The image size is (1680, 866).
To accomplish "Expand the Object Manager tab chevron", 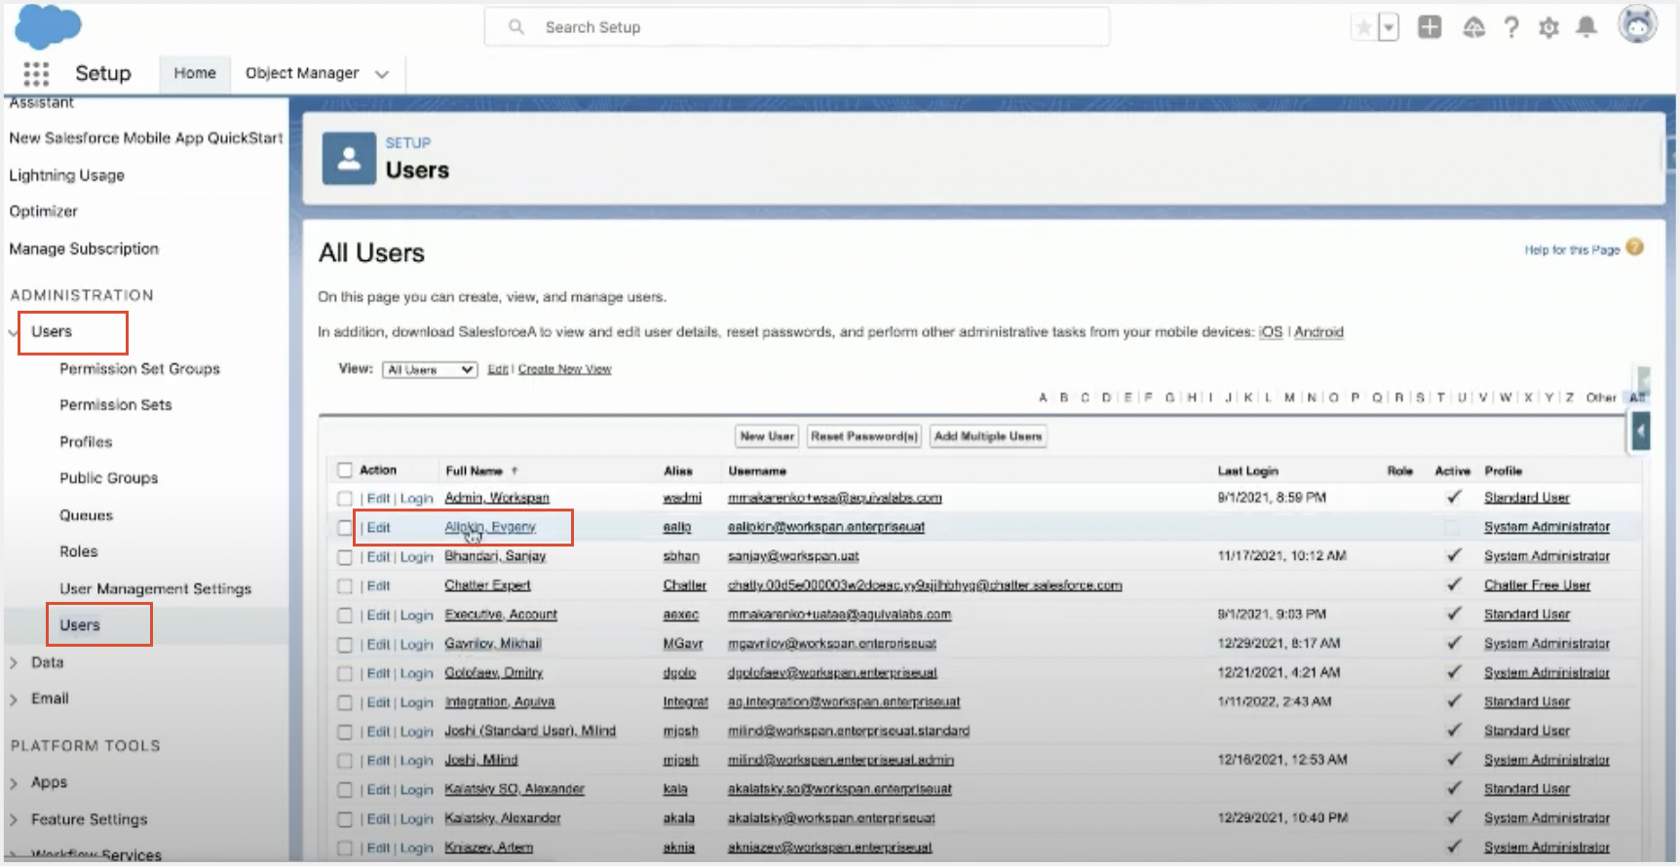I will point(382,74).
